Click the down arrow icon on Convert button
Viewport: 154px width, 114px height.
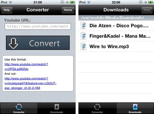(13, 43)
